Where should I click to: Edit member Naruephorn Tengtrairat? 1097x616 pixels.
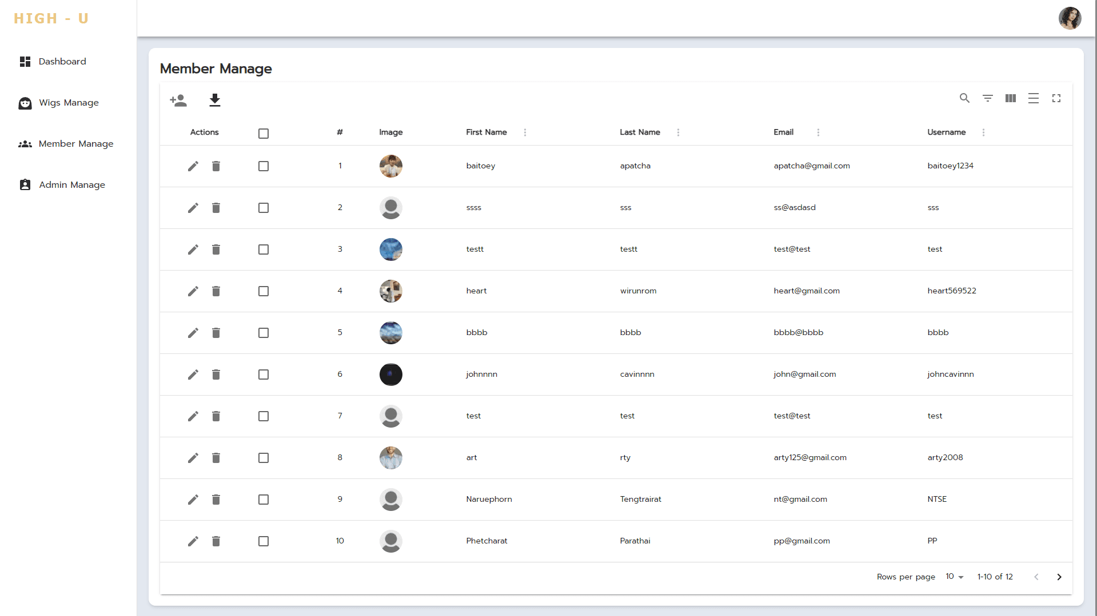pos(193,500)
